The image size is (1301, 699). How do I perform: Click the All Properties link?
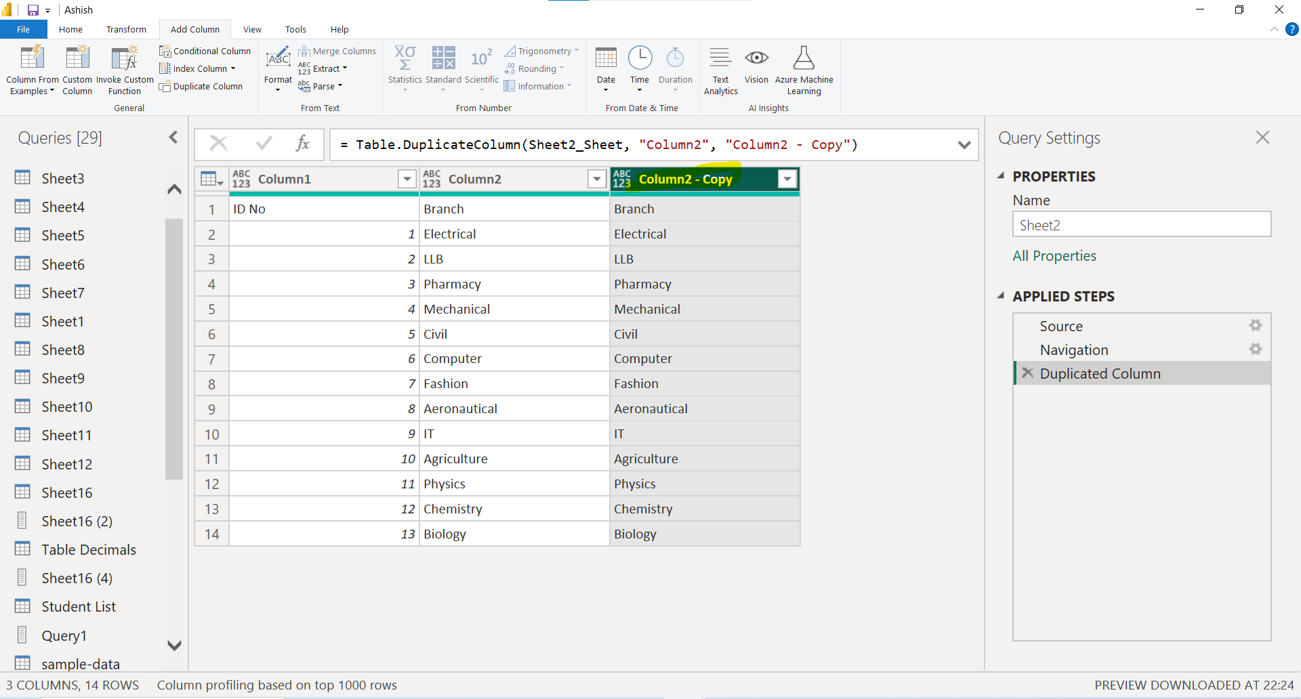(1054, 255)
